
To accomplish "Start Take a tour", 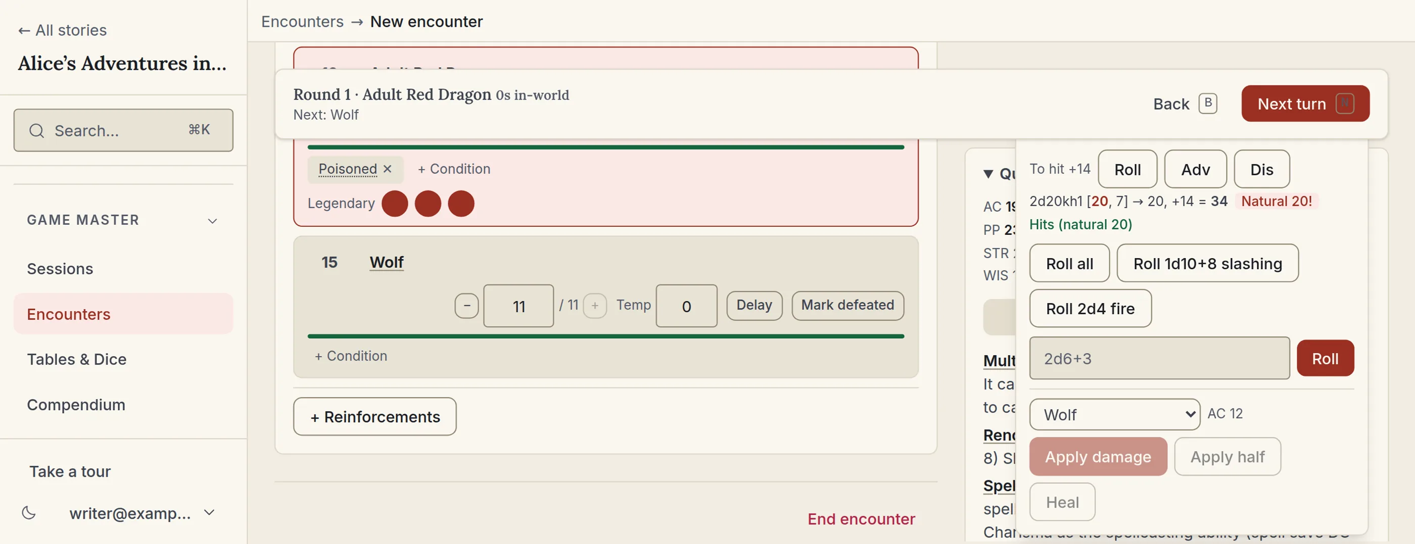I will coord(70,472).
